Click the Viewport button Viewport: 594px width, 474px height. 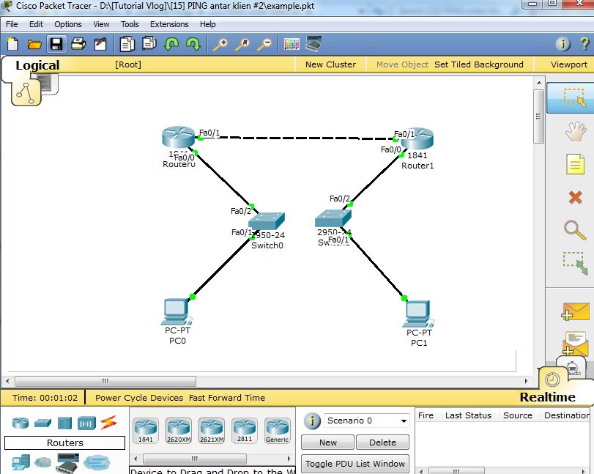569,64
